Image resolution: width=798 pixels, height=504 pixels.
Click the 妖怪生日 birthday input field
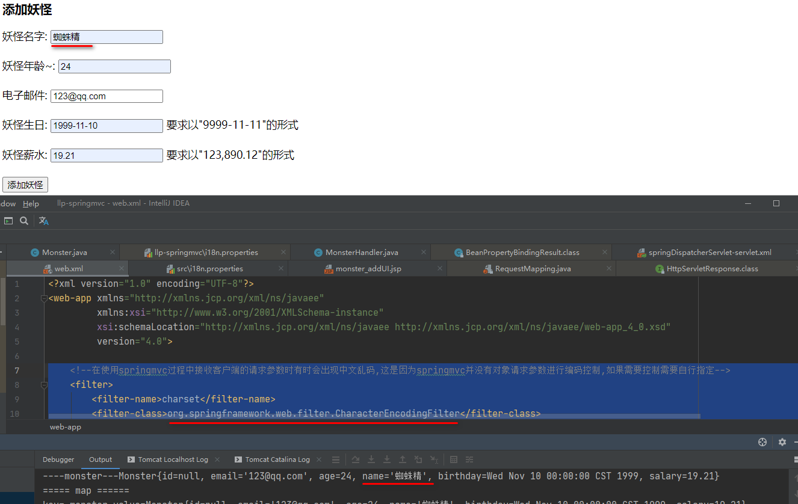(x=107, y=126)
